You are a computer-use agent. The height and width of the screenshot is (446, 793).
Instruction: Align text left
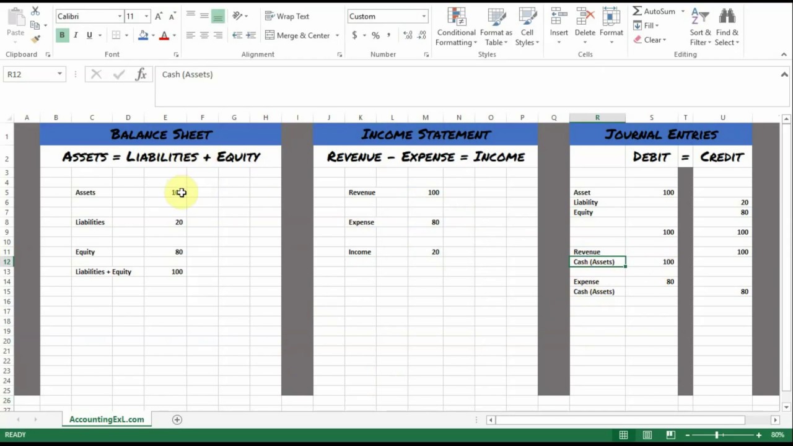tap(191, 35)
